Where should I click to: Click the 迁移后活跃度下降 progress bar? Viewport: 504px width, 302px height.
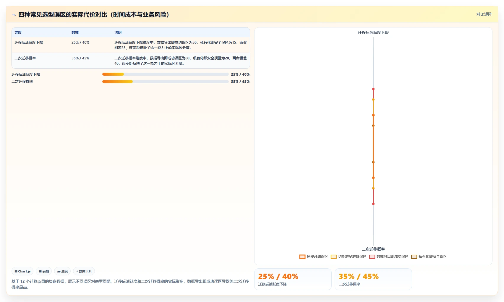pos(165,74)
